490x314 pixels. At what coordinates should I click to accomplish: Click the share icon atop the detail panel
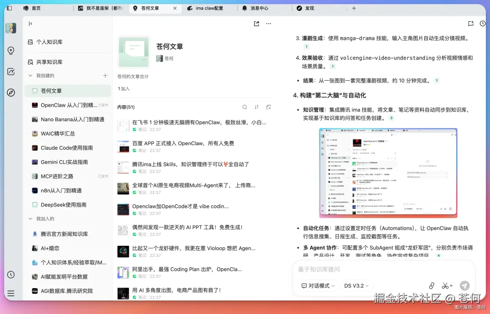tap(255, 24)
